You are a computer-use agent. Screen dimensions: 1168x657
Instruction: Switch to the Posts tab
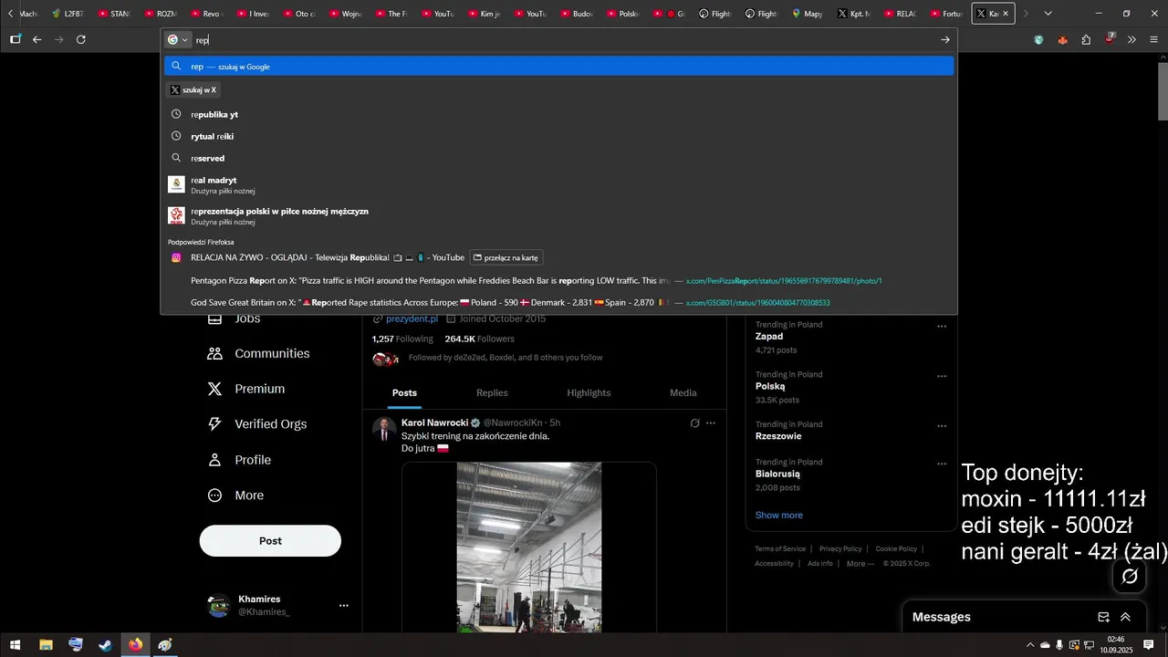point(404,393)
